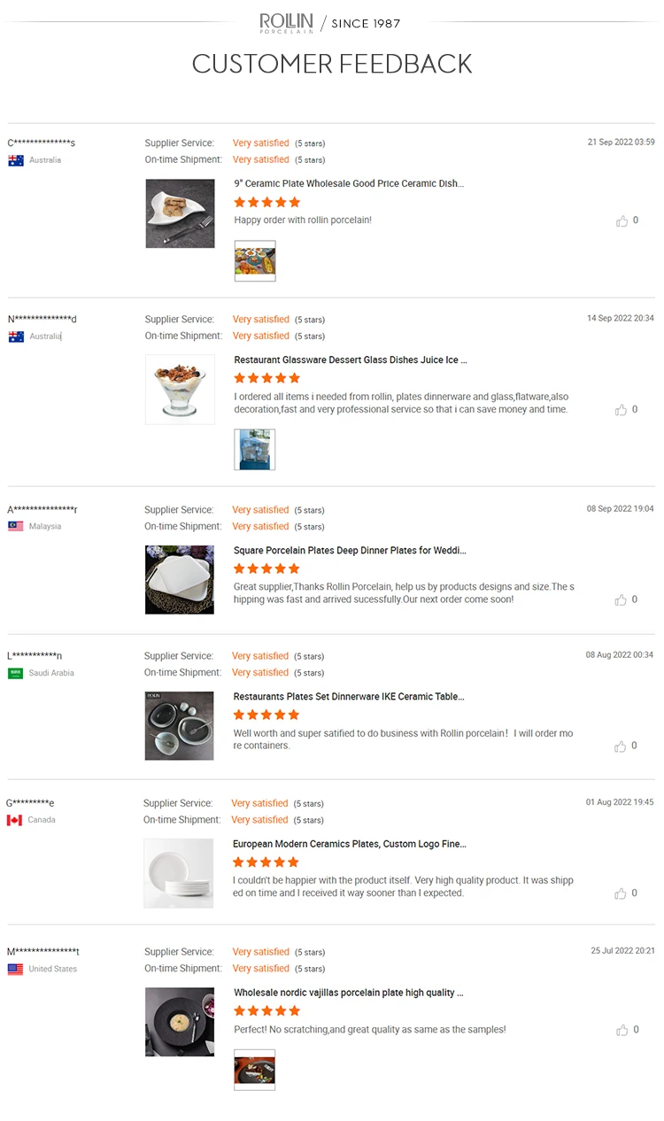
Task: Open Restaurant Glassware Dessert Glass Dishes link
Action: (351, 359)
